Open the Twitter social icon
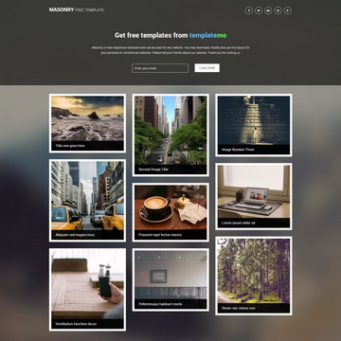341x341 pixels. 259,10
